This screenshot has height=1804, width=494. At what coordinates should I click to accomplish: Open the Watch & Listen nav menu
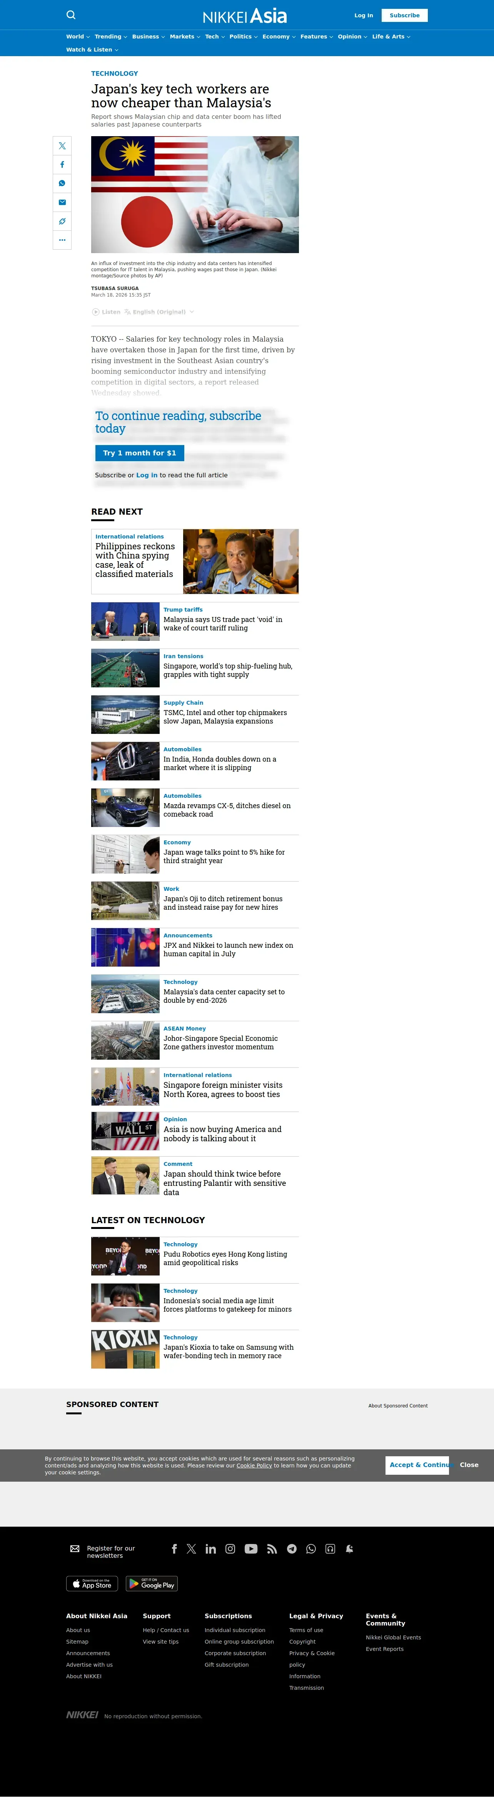[92, 50]
